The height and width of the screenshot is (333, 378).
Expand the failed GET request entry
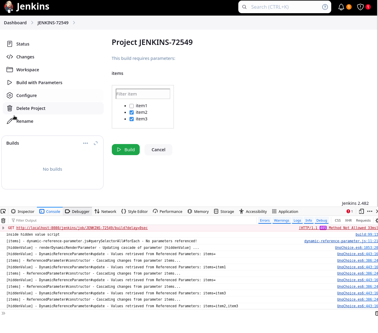click(x=3, y=228)
